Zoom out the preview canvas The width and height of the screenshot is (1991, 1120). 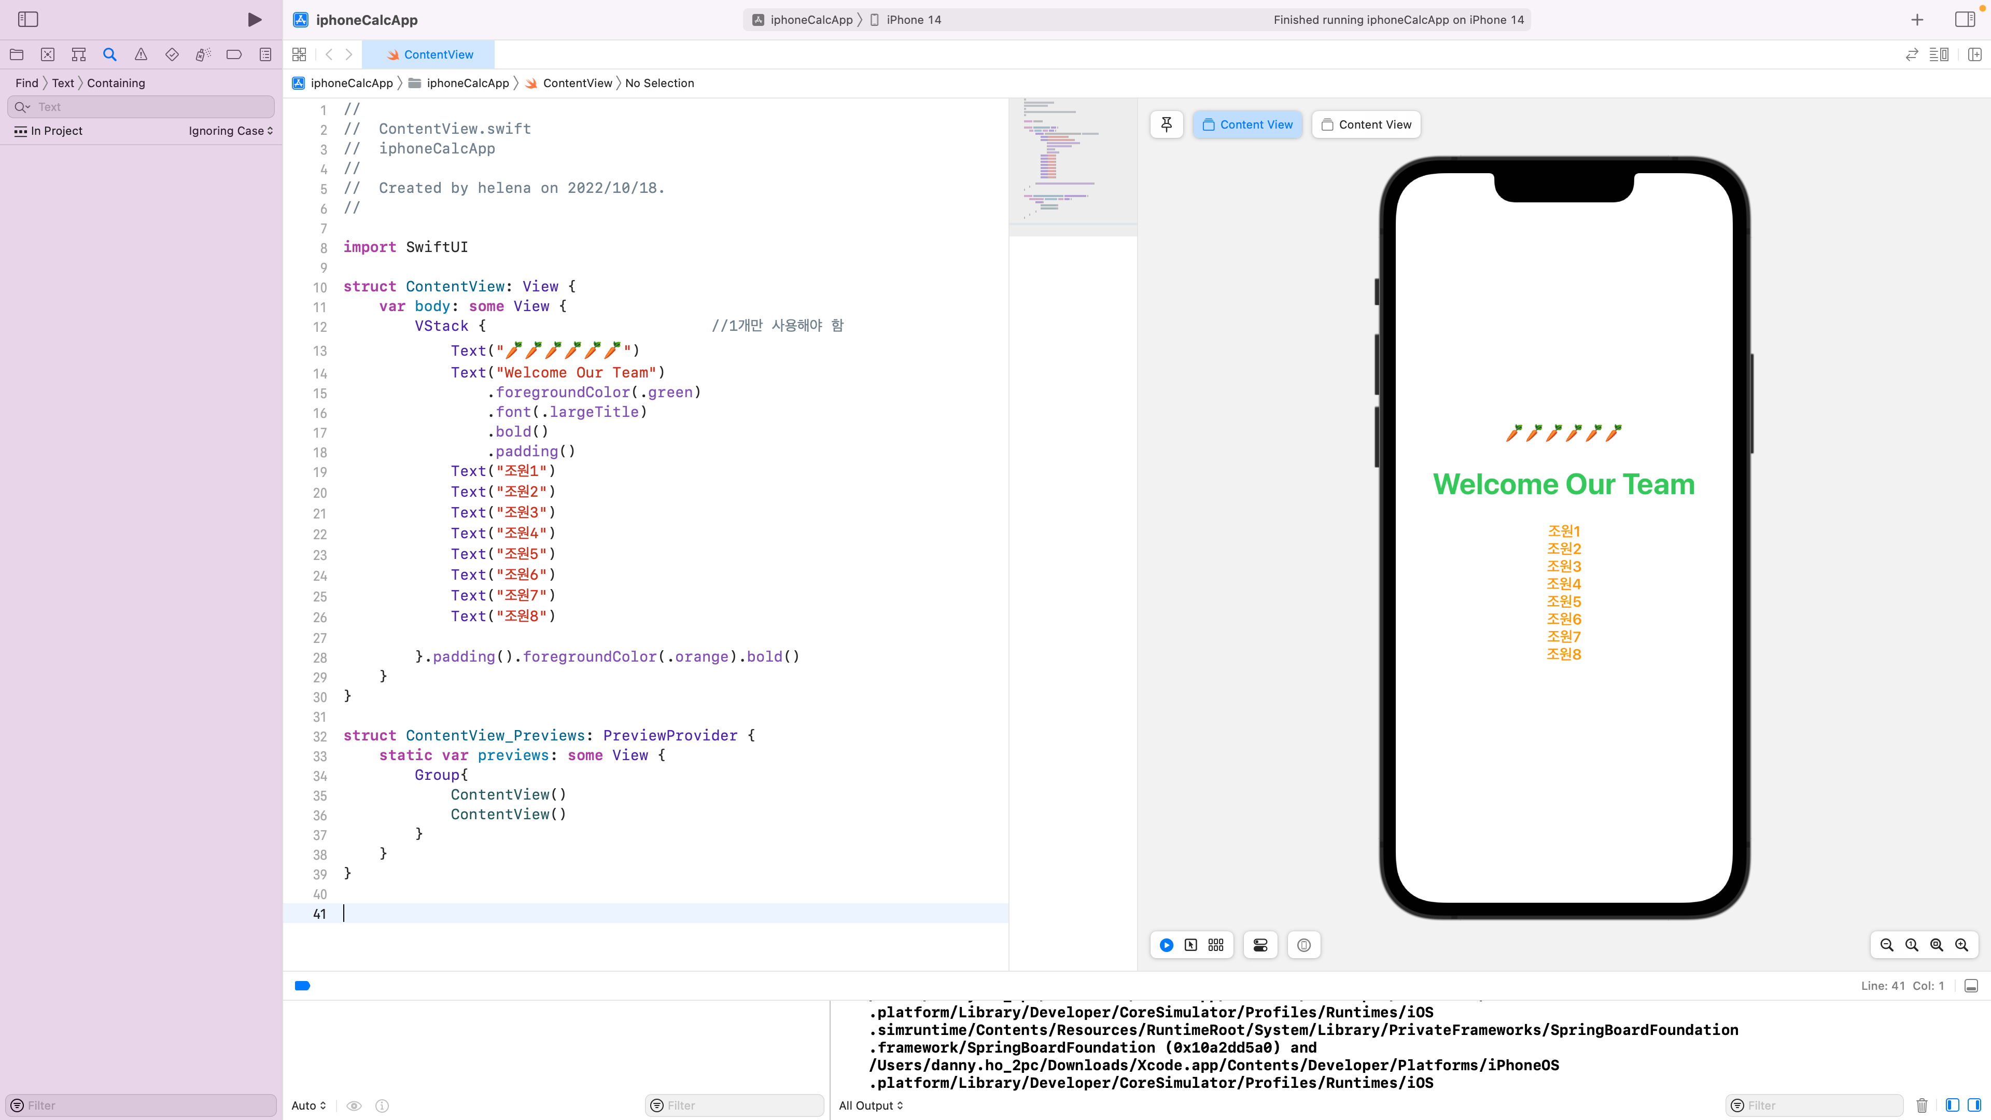1887,945
